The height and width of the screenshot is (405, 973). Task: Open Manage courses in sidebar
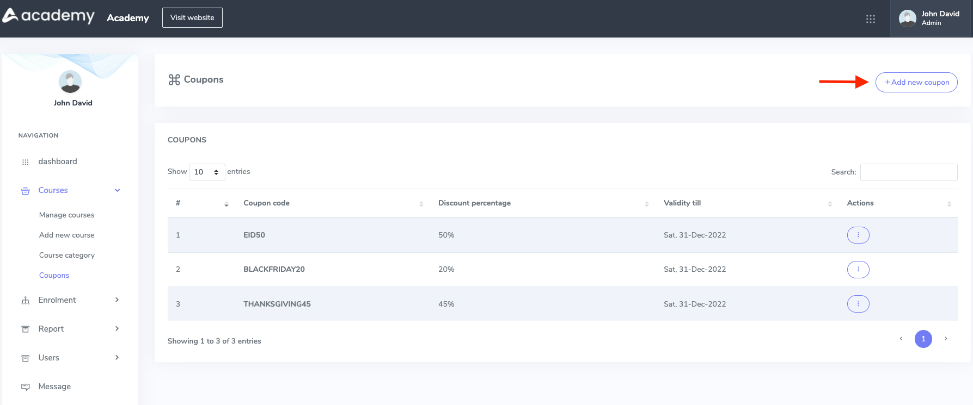66,215
